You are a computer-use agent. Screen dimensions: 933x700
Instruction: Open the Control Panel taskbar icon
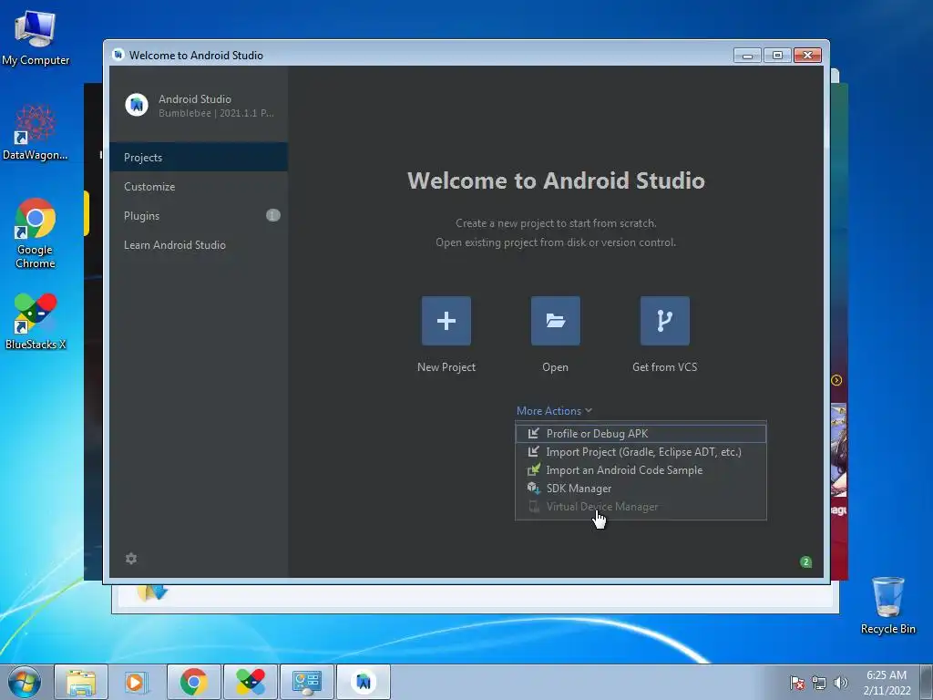coord(307,682)
